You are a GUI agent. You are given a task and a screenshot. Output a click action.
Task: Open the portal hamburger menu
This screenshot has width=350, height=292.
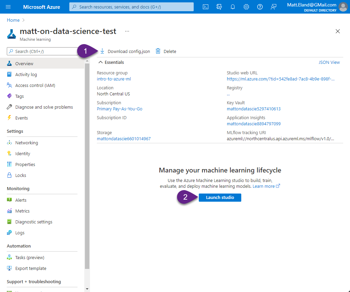tap(8, 7)
